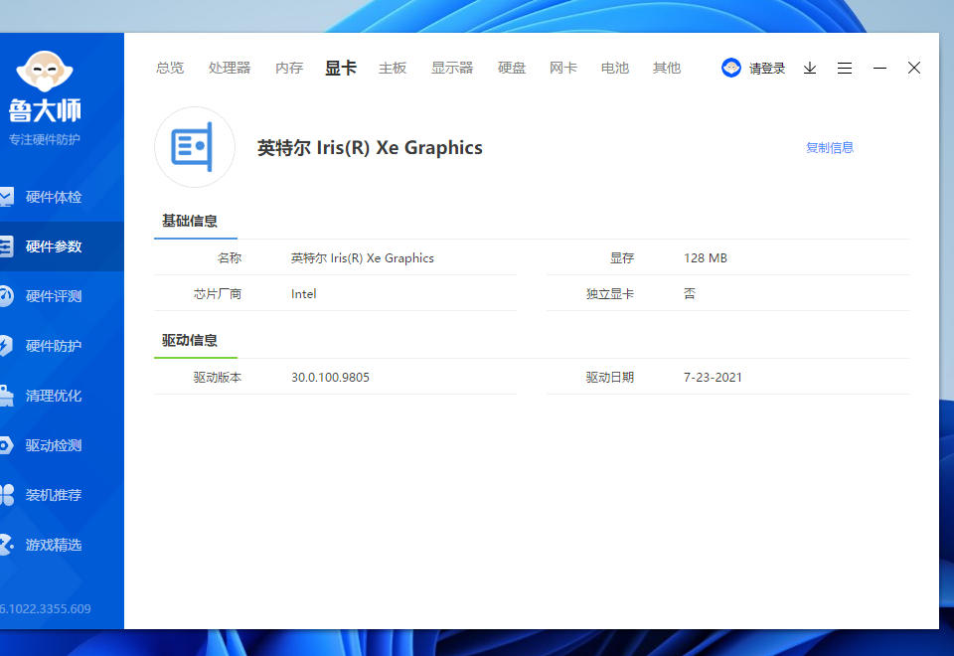Open 硬件评测 gauge icon
This screenshot has width=954, height=656.
coord(6,296)
